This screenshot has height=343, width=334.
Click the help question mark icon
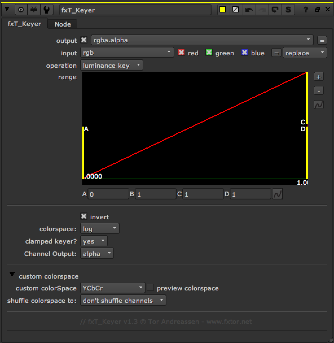[x=306, y=10]
